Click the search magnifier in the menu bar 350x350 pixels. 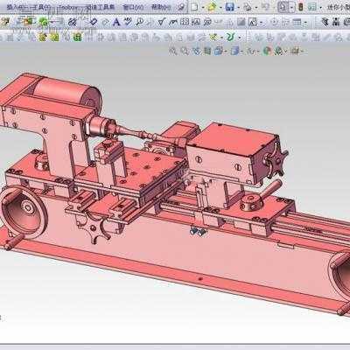181,7
